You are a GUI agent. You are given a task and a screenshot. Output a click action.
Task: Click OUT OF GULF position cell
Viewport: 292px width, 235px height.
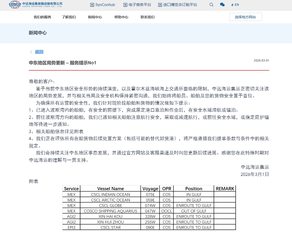[194, 211]
